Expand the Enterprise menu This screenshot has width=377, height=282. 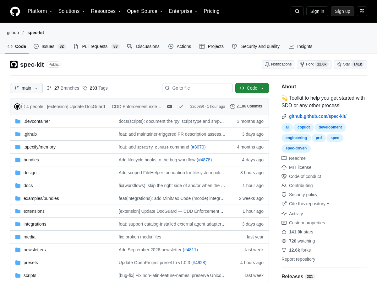pyautogui.click(x=183, y=11)
